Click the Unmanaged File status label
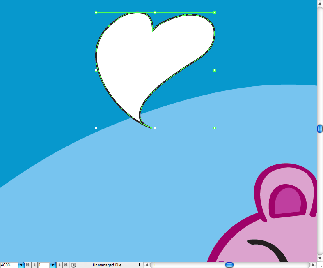The height and width of the screenshot is (268, 323). (107, 265)
